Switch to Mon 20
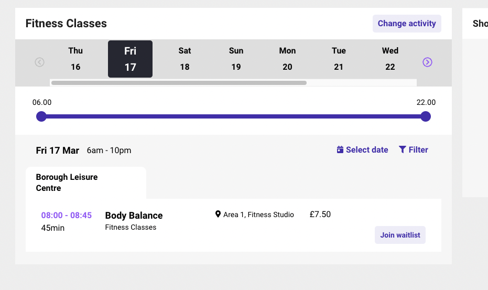 point(287,59)
